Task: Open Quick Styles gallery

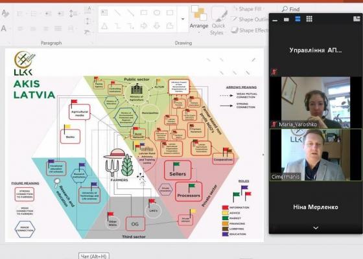Action: click(218, 21)
